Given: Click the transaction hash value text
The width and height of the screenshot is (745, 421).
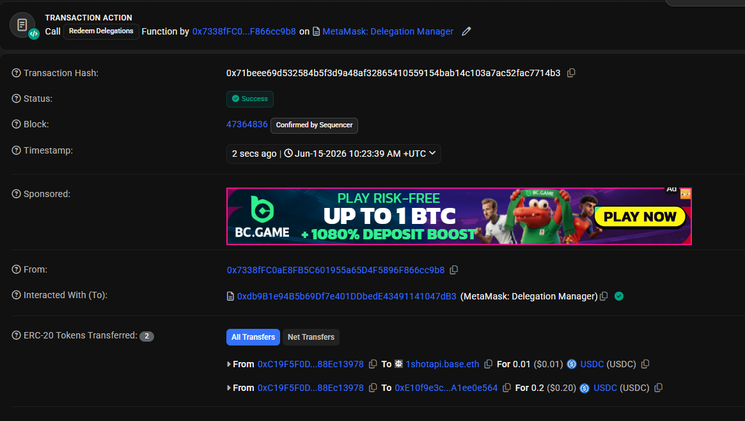Looking at the screenshot, I should (x=393, y=73).
